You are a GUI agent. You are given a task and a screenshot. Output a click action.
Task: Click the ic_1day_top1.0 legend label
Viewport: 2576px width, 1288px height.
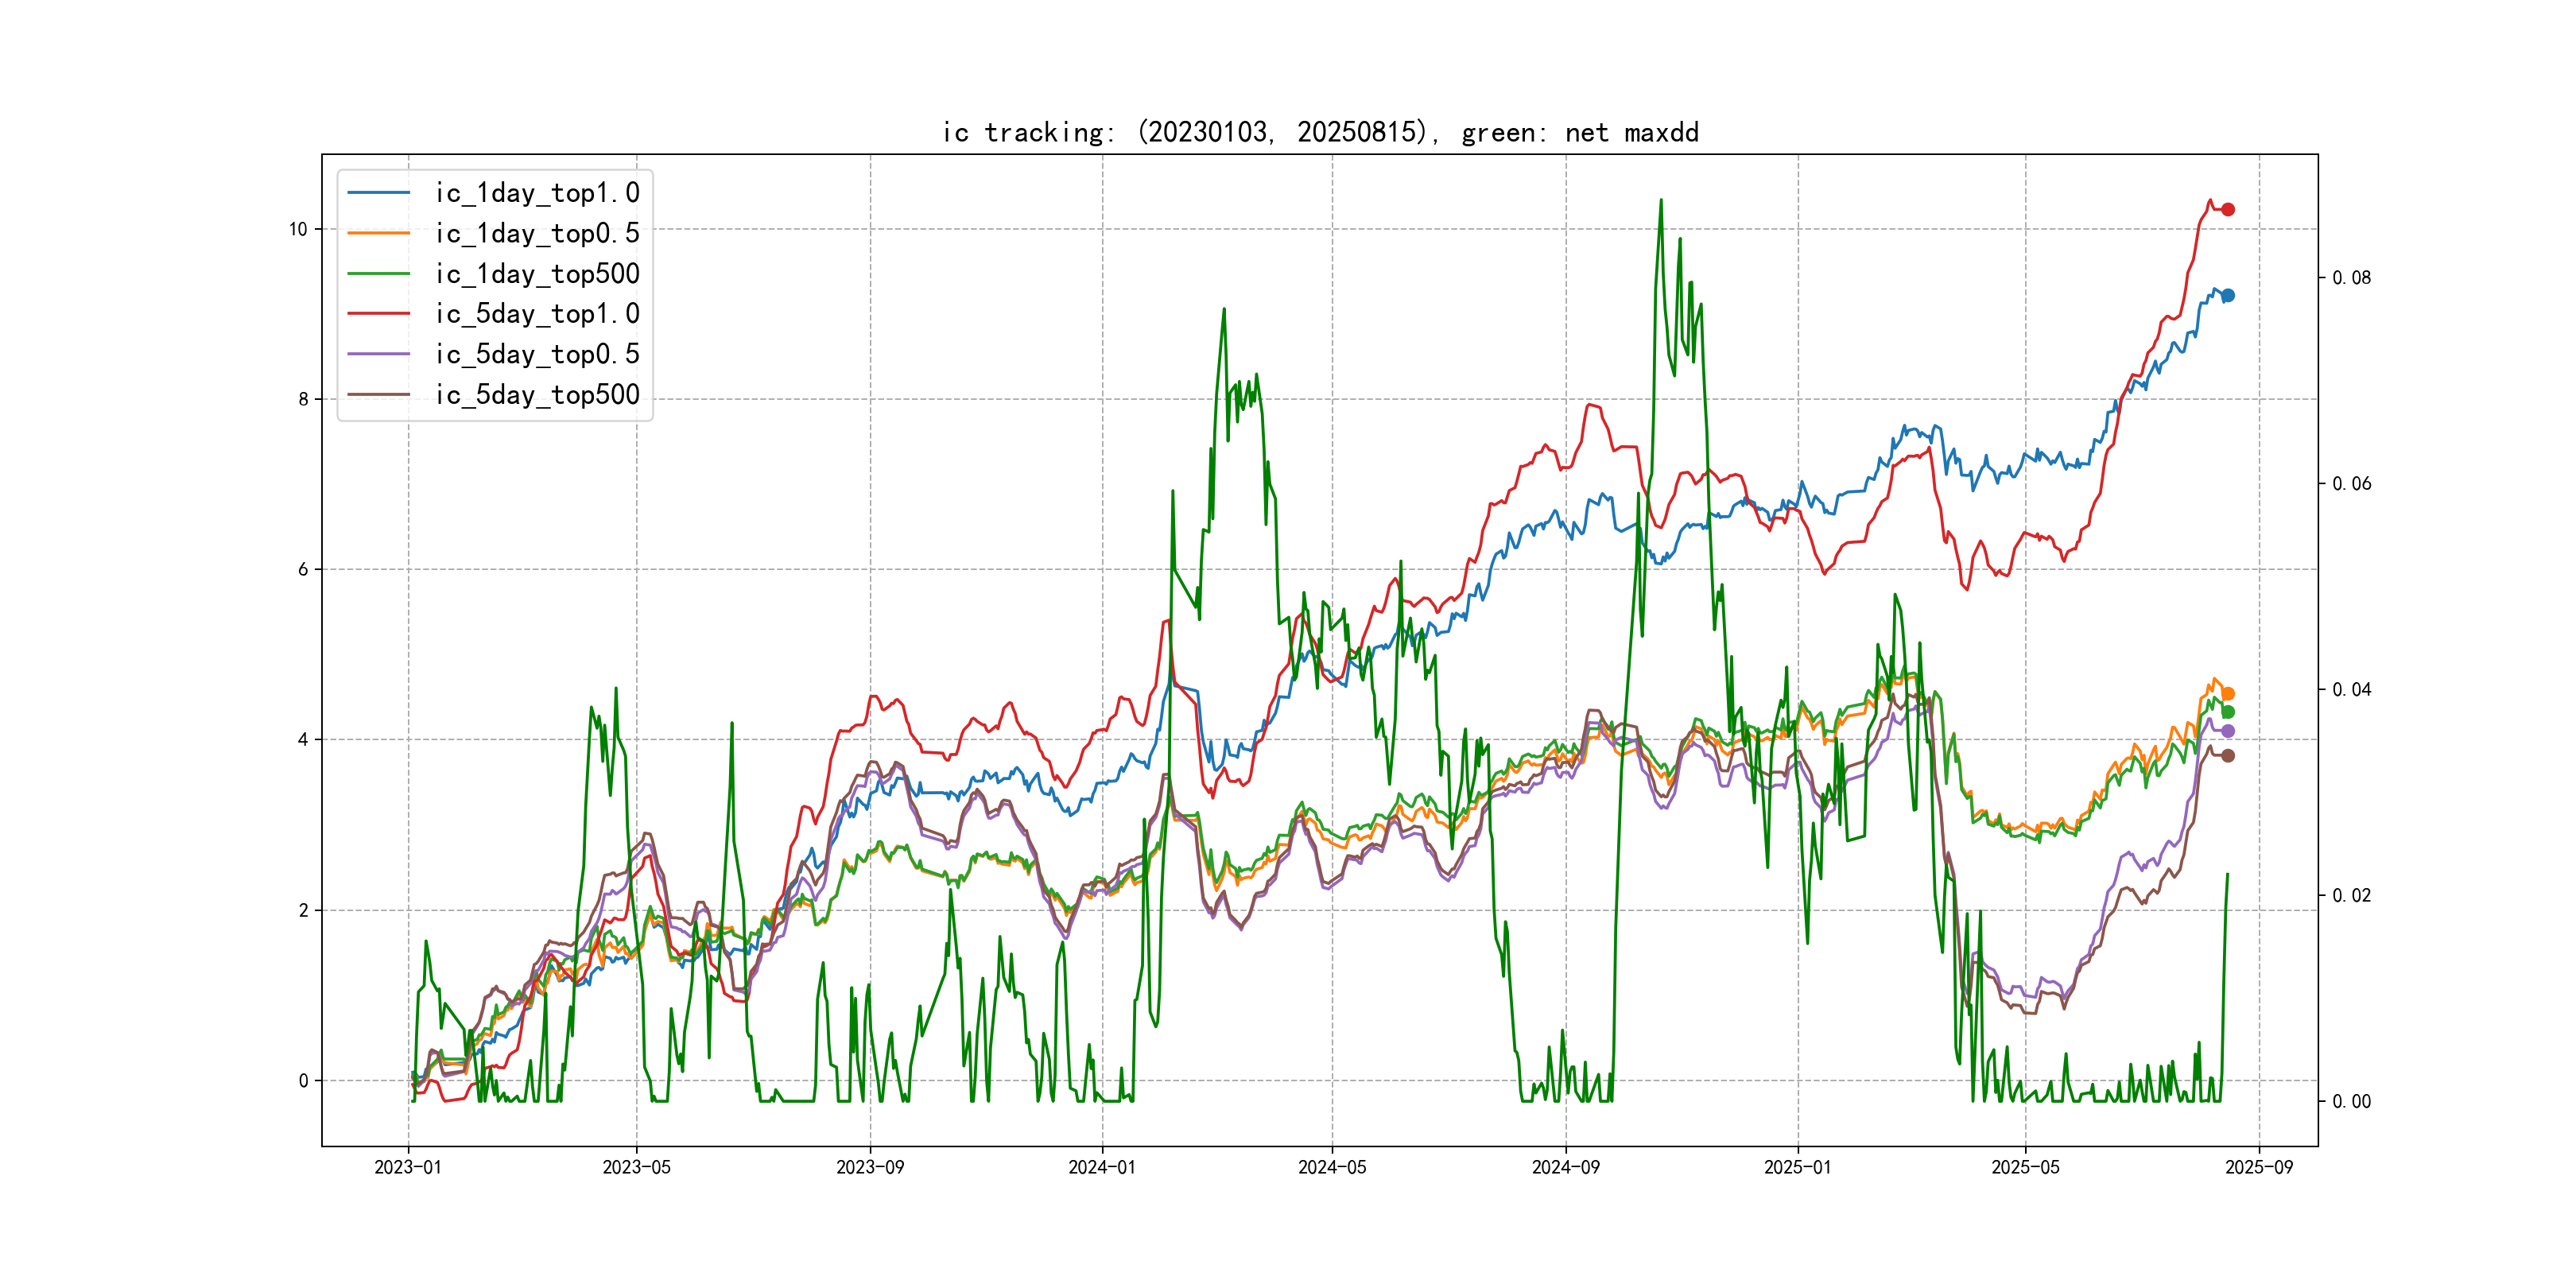[x=537, y=193]
